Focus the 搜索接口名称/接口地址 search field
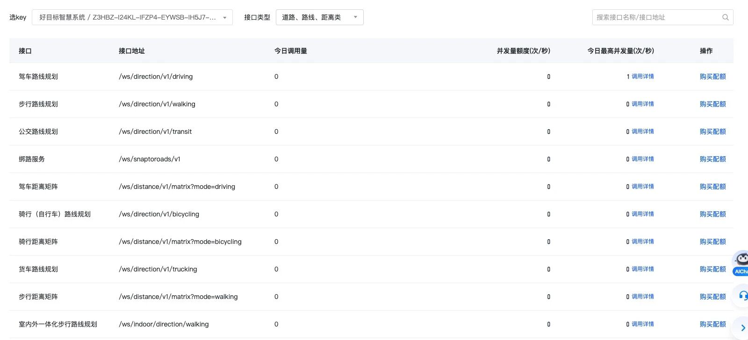The height and width of the screenshot is (340, 748). pos(662,17)
